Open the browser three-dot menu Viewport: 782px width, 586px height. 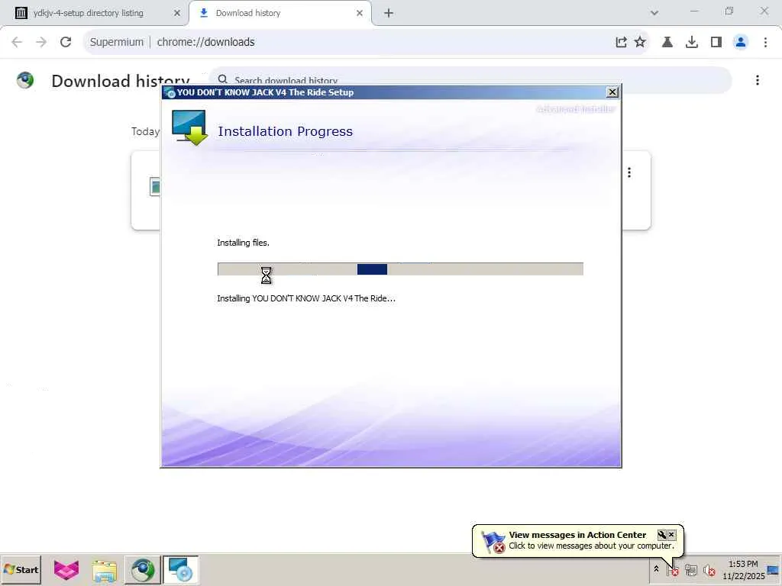pyautogui.click(x=765, y=42)
